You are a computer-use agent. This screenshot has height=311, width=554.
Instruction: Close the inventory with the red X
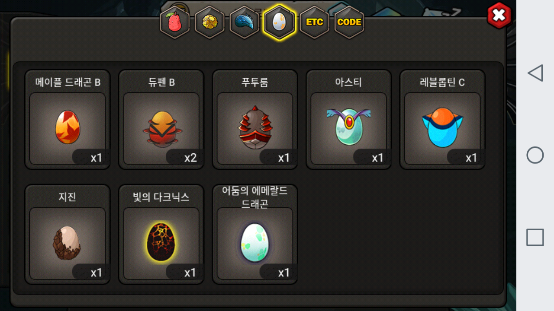(x=499, y=16)
